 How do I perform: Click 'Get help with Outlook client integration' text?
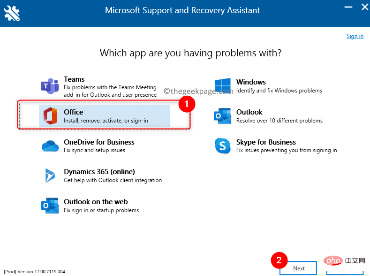pyautogui.click(x=113, y=180)
